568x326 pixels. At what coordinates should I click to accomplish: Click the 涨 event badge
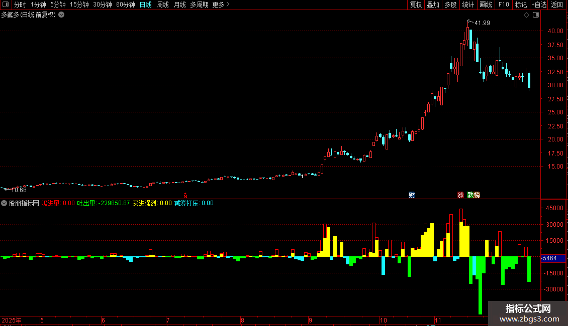(460, 195)
